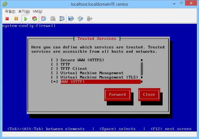The height and width of the screenshot is (139, 199).
Task: Maximize the centos VM window
Action: click(181, 3)
